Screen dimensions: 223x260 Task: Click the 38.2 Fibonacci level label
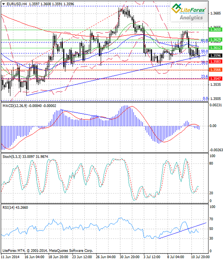pos(204,62)
